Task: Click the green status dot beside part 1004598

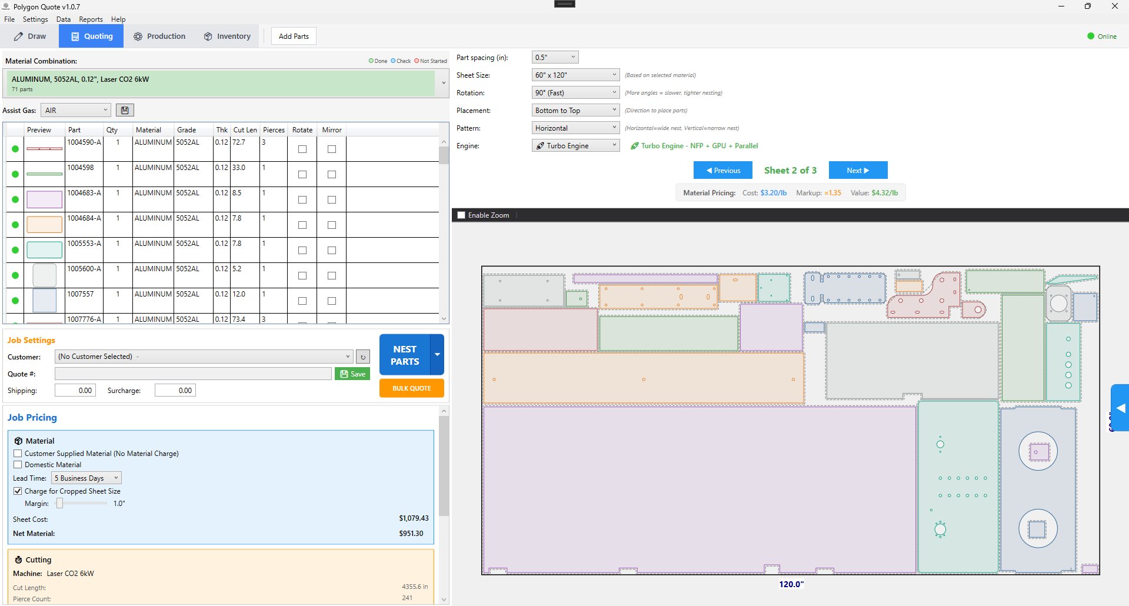Action: point(14,174)
